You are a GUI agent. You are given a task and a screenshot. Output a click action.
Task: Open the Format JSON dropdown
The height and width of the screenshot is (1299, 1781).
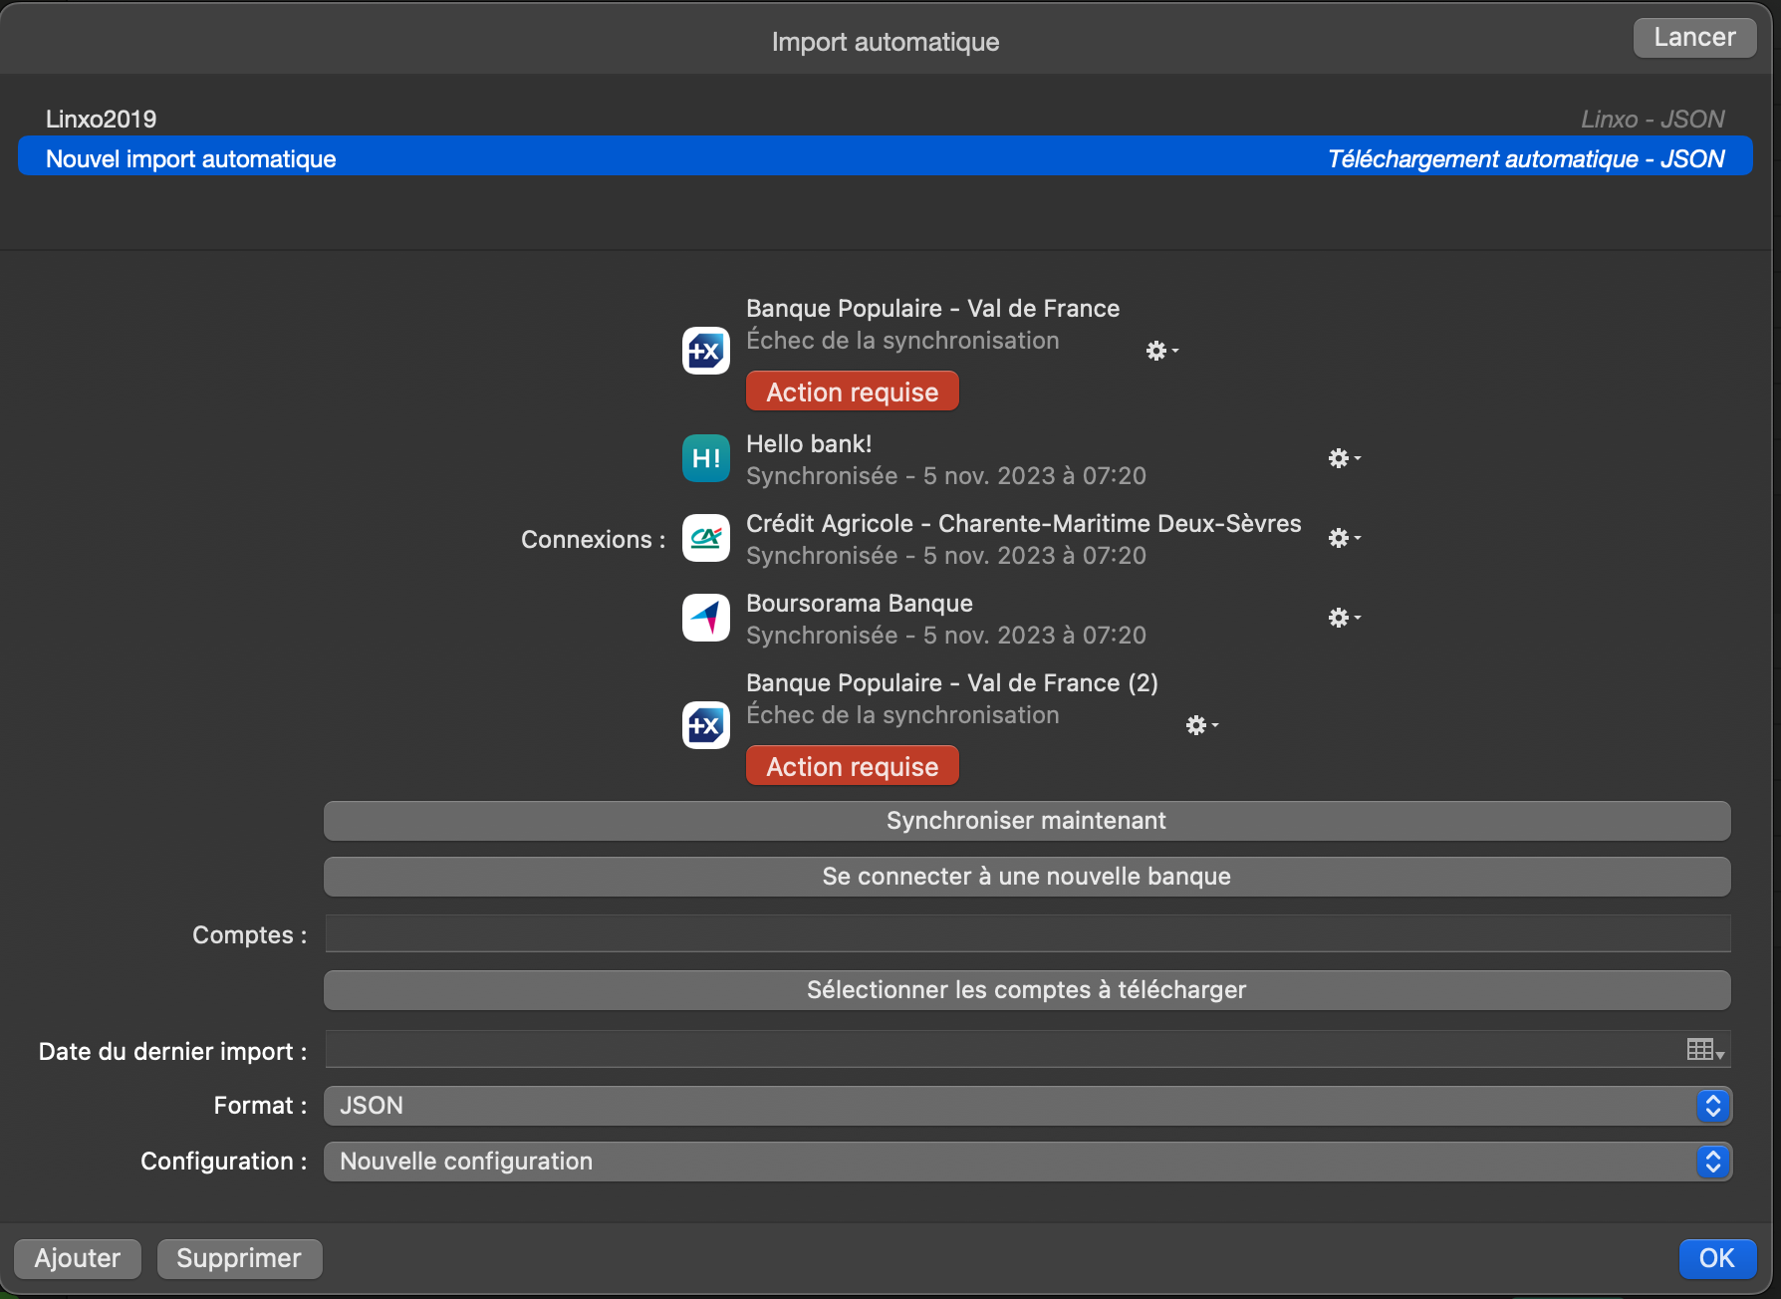coord(1027,1106)
